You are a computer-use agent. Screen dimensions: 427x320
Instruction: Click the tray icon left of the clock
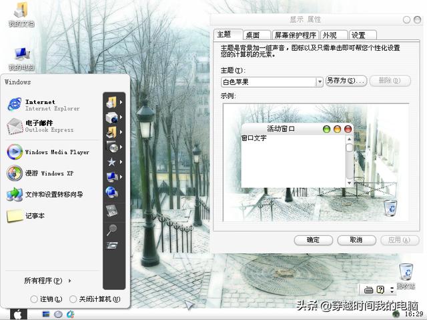(x=396, y=314)
